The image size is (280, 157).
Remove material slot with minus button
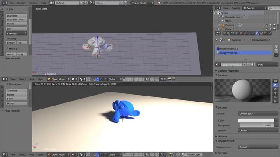(x=276, y=51)
